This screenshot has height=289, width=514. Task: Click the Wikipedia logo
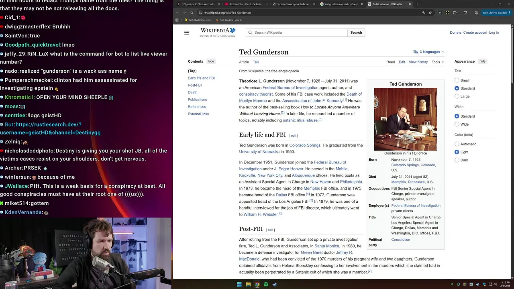click(x=218, y=33)
